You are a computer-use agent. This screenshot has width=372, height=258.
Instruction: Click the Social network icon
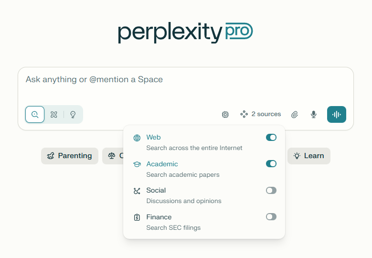point(137,191)
